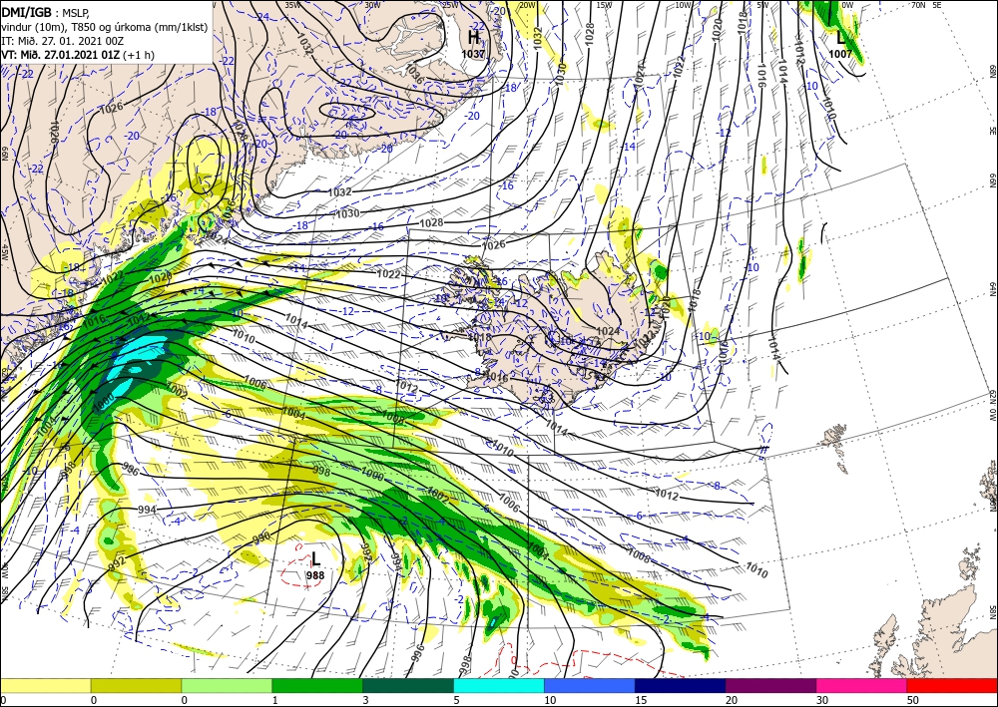Click the pale yellow legend color segment
Image resolution: width=998 pixels, height=707 pixels.
pyautogui.click(x=45, y=685)
